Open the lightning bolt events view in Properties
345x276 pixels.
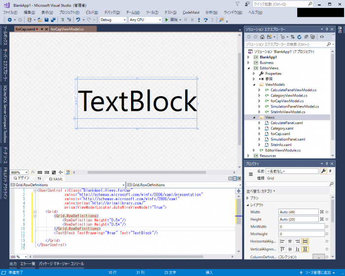pyautogui.click(x=330, y=171)
